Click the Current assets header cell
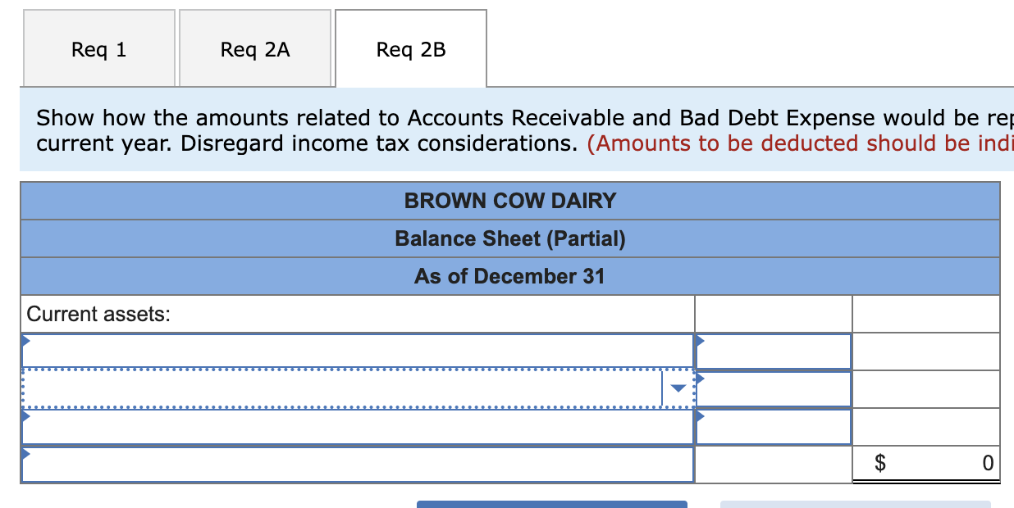Image resolution: width=1014 pixels, height=508 pixels. point(357,314)
